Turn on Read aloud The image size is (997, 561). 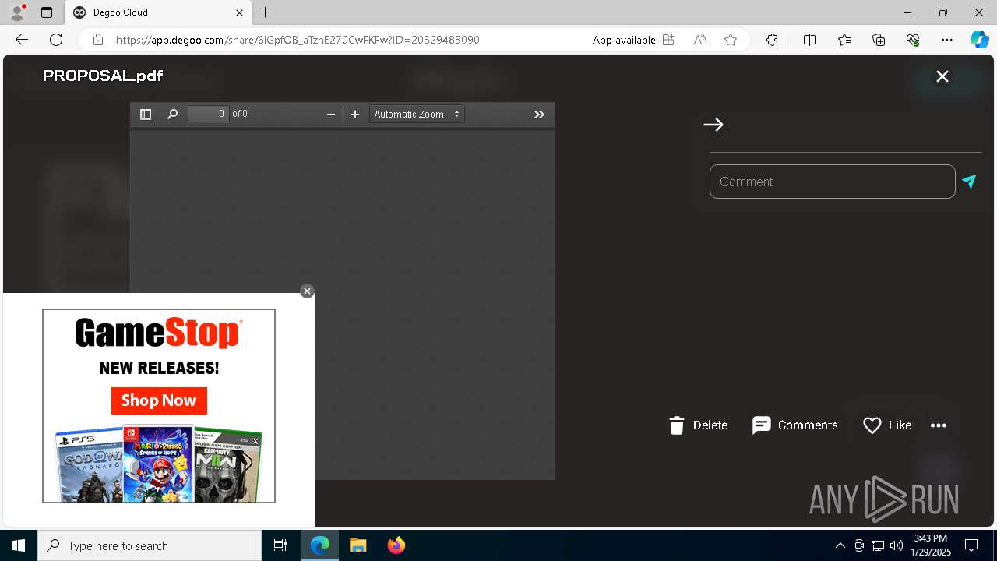pos(699,40)
